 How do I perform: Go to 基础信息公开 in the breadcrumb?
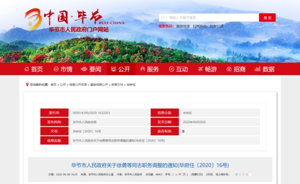(99, 85)
